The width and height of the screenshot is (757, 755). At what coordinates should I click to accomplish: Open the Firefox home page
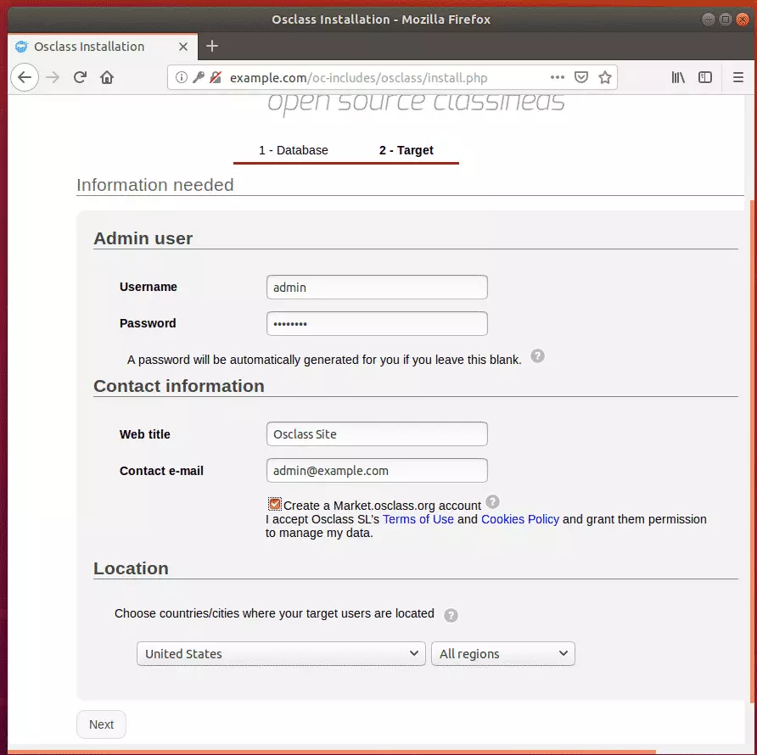[107, 77]
